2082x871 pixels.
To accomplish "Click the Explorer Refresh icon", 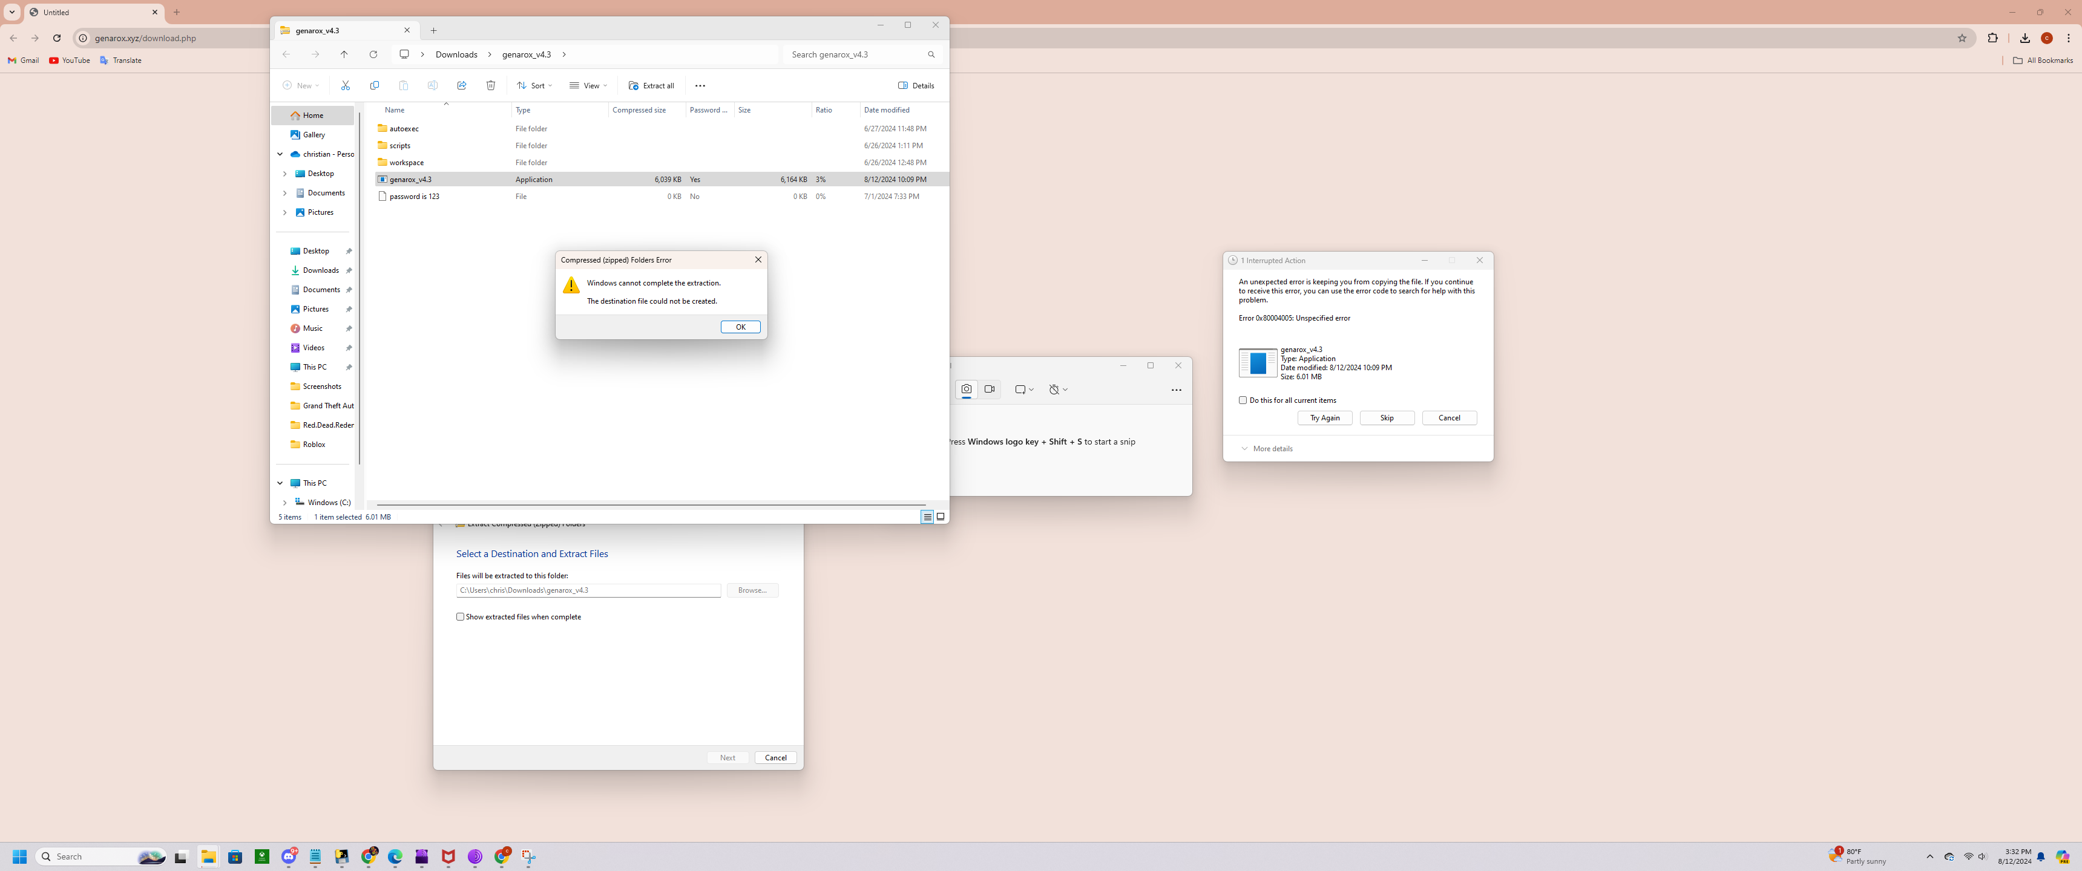I will click(x=373, y=55).
